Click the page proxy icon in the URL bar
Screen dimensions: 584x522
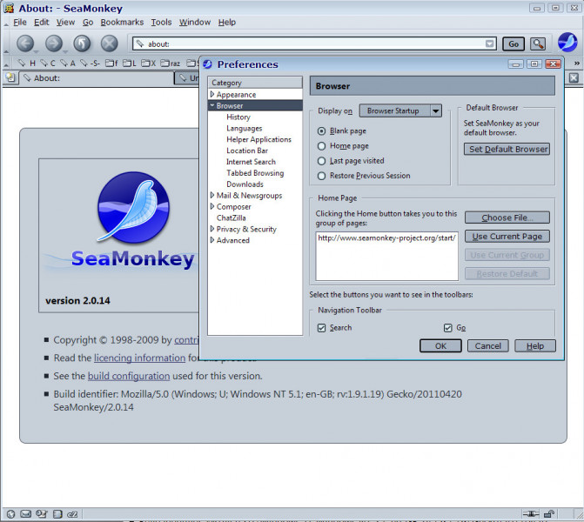pyautogui.click(x=139, y=43)
